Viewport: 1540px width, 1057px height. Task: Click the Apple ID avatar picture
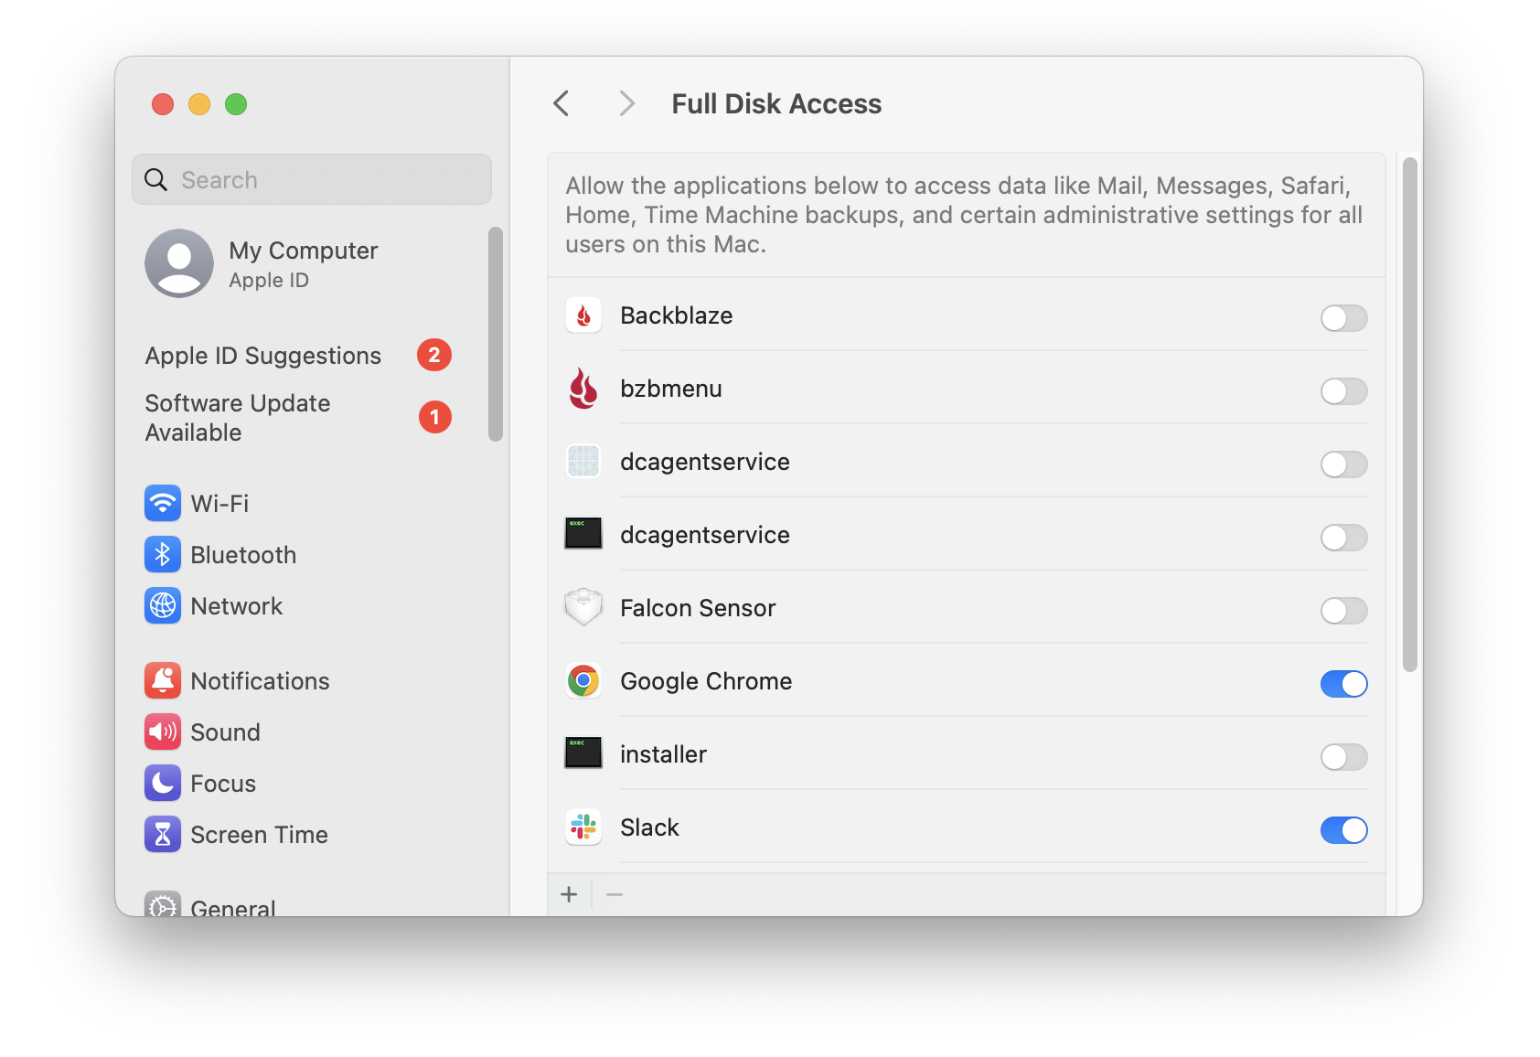tap(179, 263)
